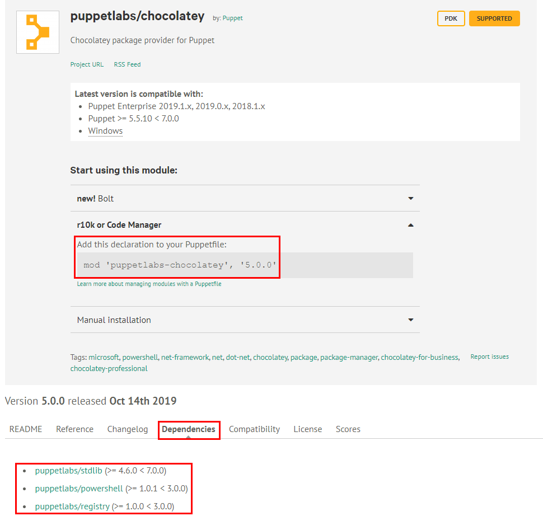Open the puppetlabs/stdlib dependency link
543x516 pixels.
pos(68,471)
